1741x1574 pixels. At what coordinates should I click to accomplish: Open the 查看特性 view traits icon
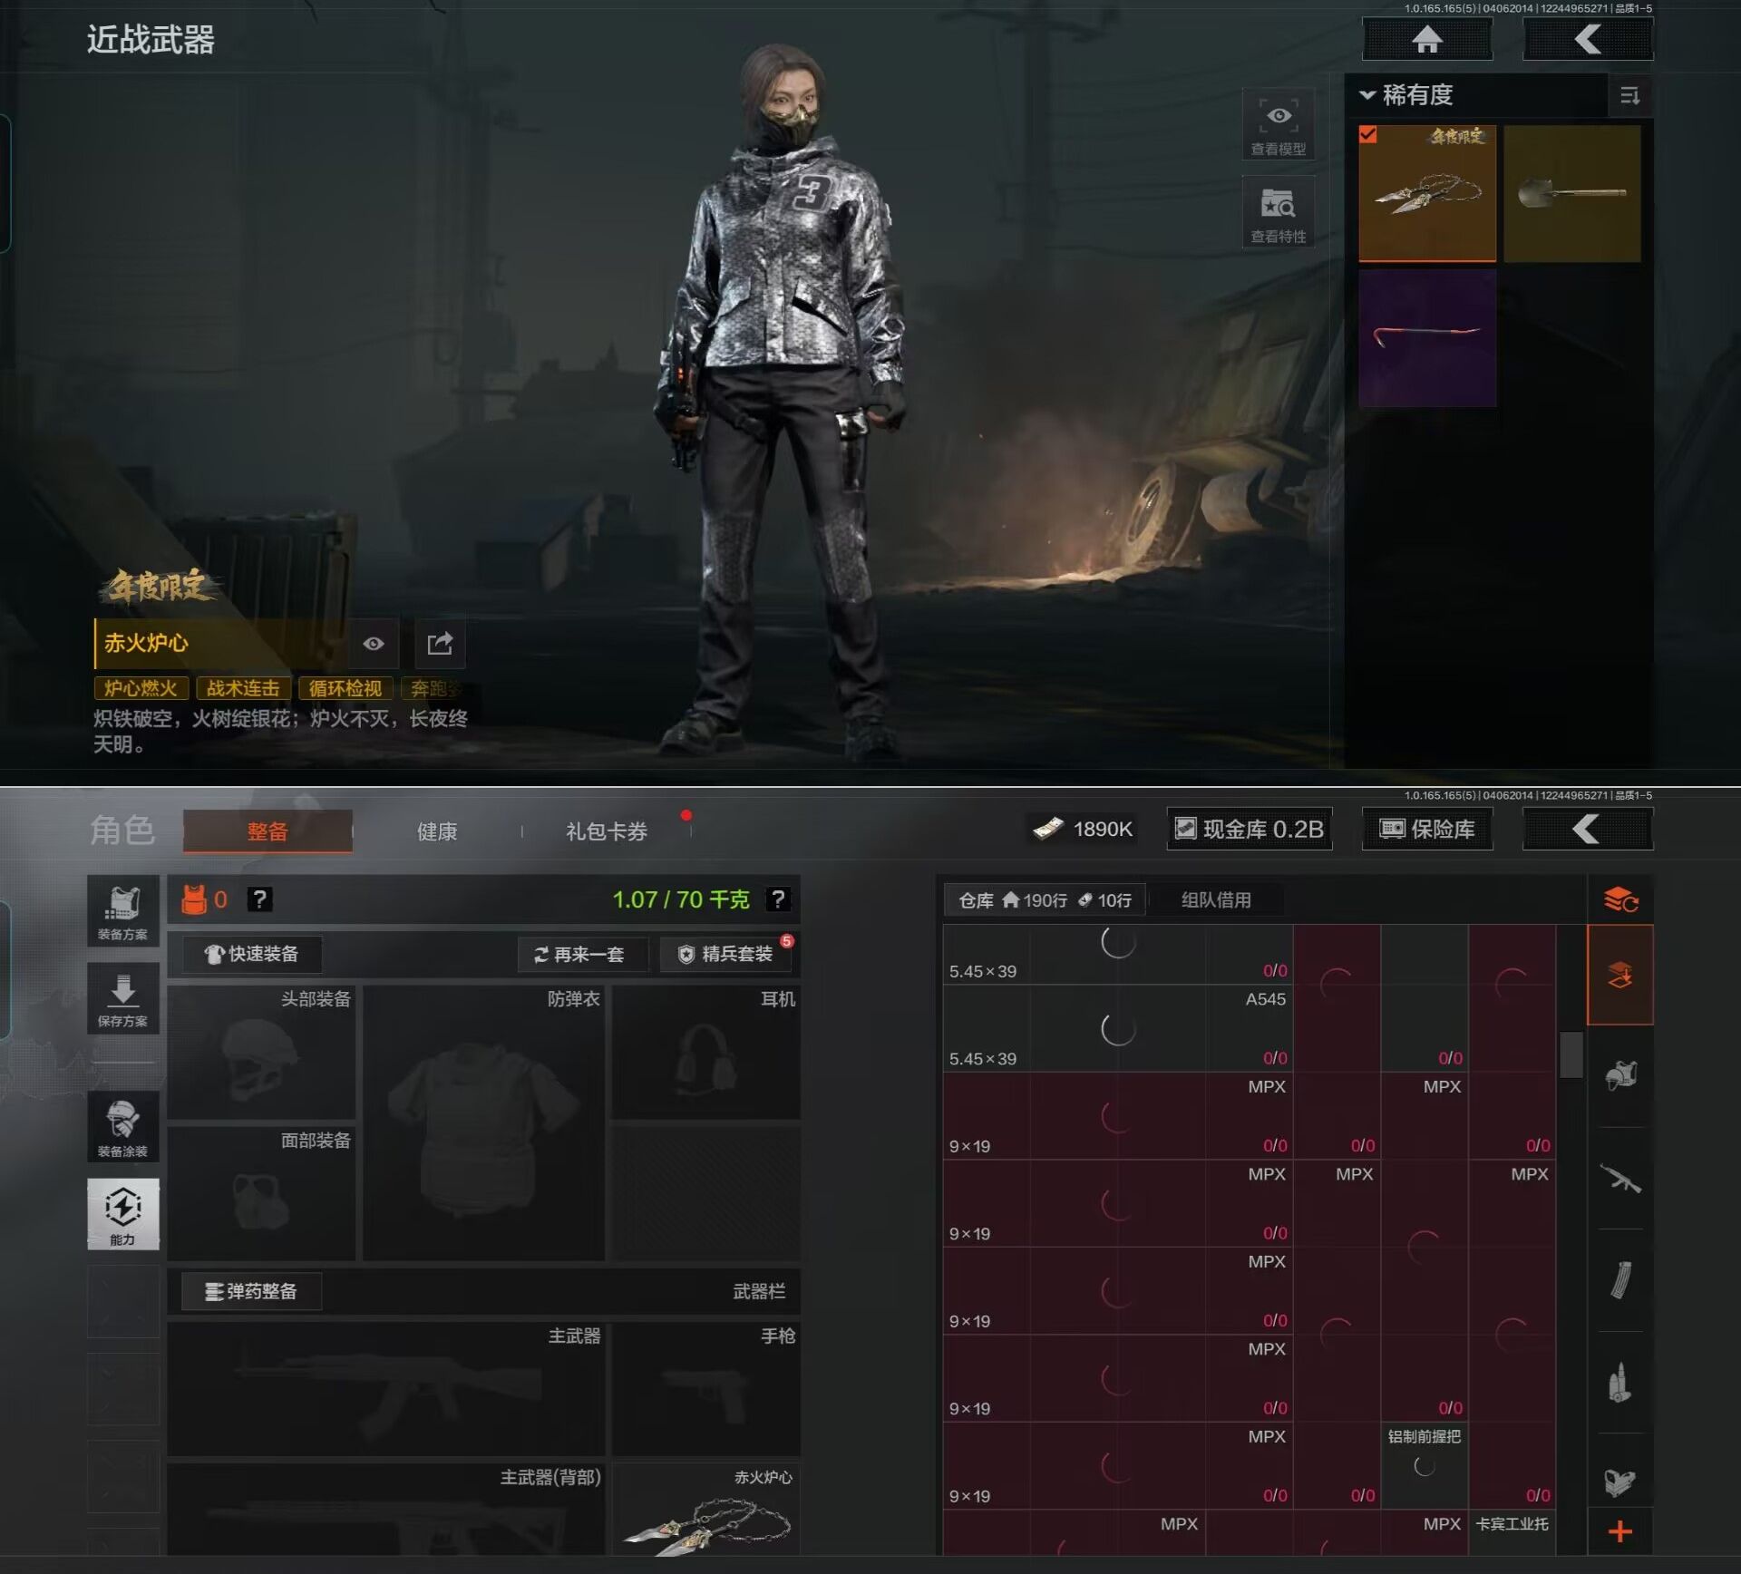click(1278, 211)
